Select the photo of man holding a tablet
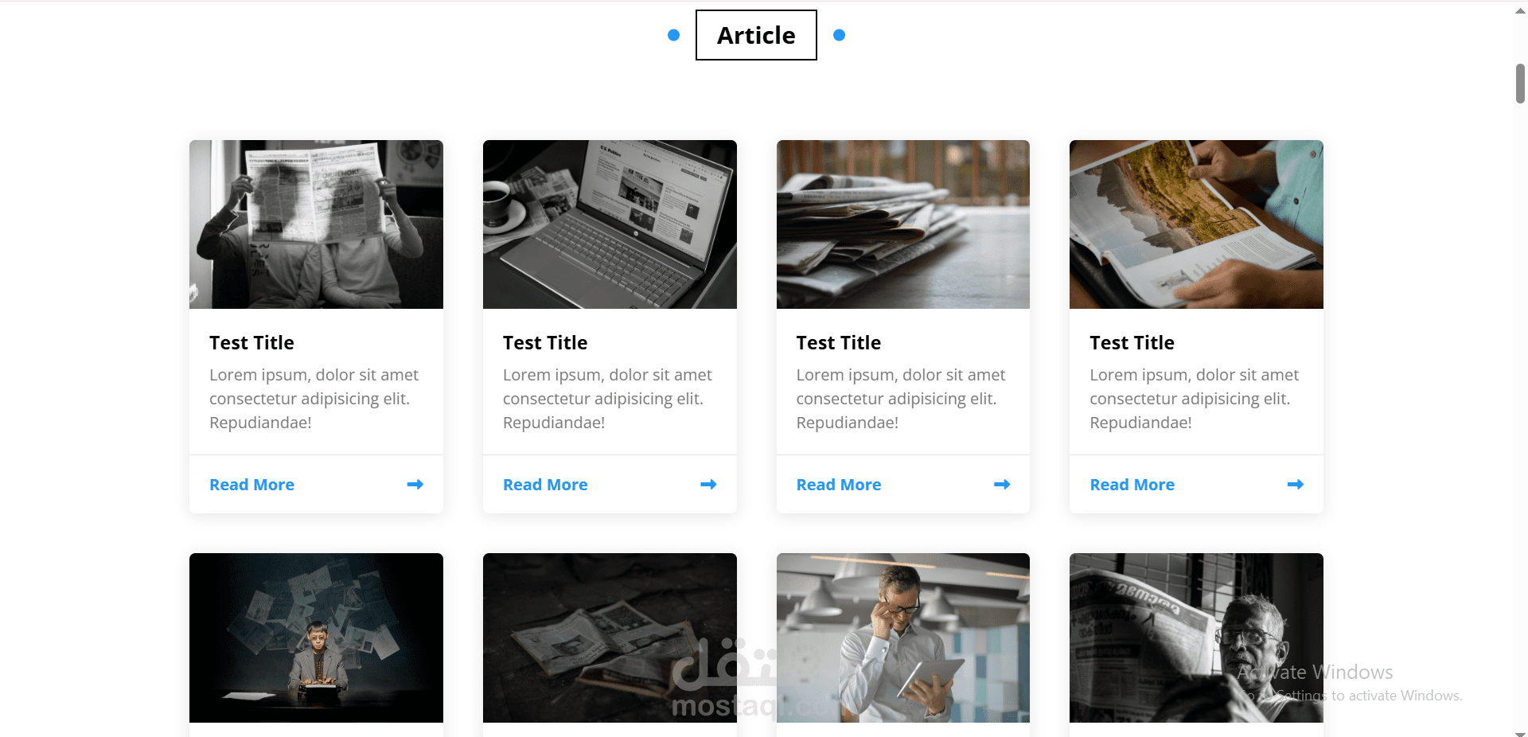The height and width of the screenshot is (737, 1528). pos(903,638)
